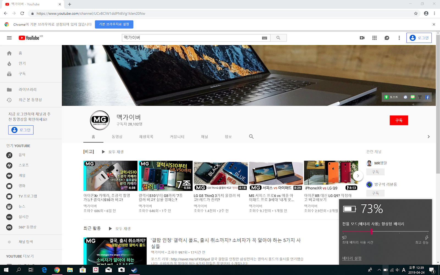The width and height of the screenshot is (440, 275).
Task: Show next videos in 비교 carousel
Action: [x=358, y=176]
